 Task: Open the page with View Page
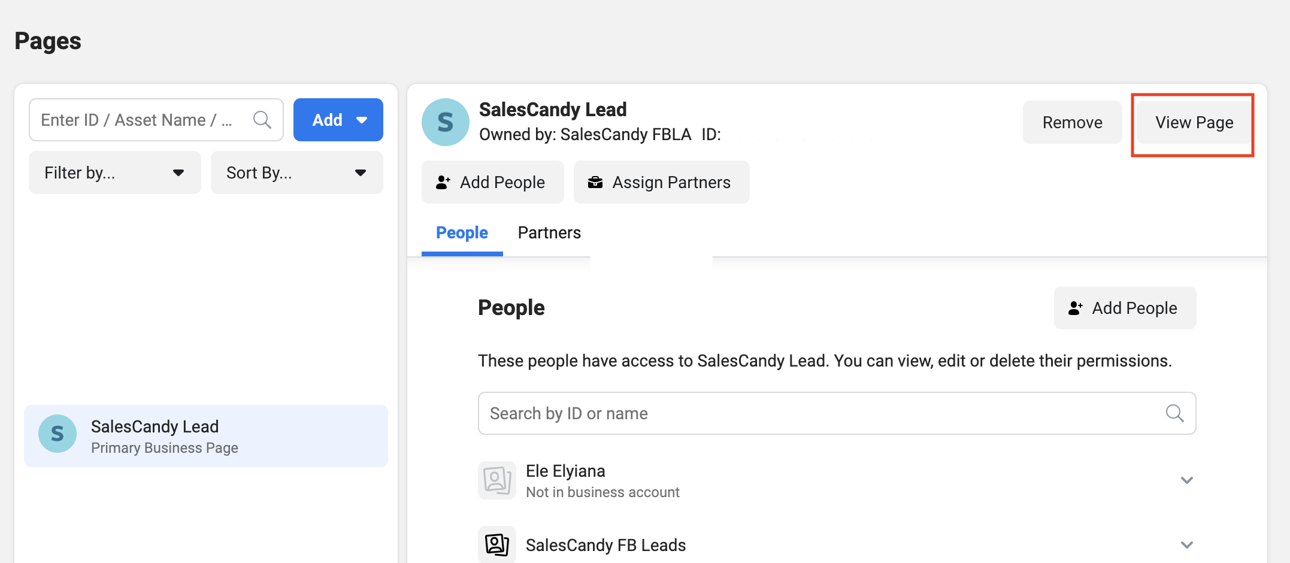1194,122
